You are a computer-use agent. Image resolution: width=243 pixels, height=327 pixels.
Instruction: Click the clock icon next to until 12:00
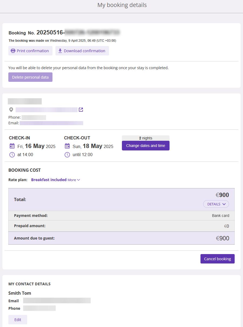pos(67,155)
